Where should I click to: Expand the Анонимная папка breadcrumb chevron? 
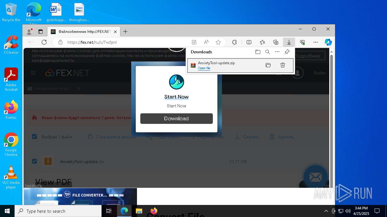tap(79, 88)
